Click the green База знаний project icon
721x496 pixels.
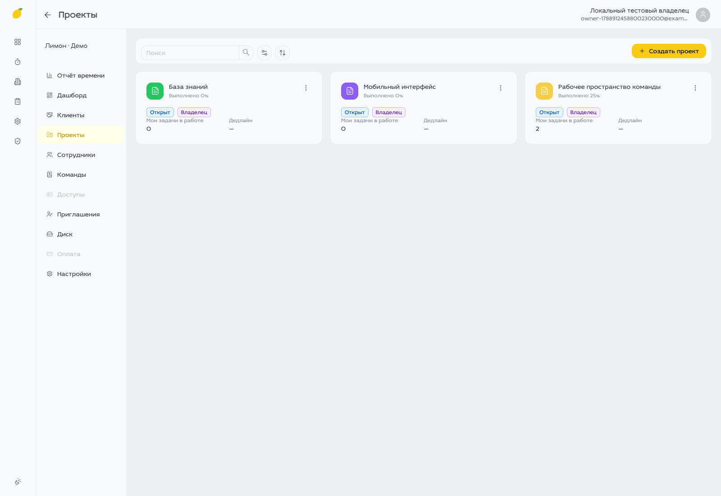click(x=155, y=91)
